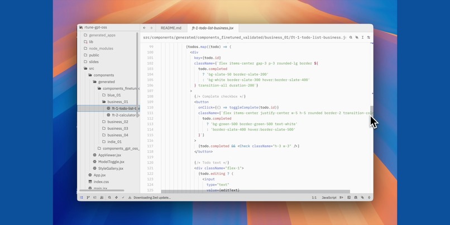Click line number 117 in the gutter
Screen dimensions: 450x225
[150, 146]
